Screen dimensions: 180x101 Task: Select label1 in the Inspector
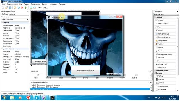36,76
